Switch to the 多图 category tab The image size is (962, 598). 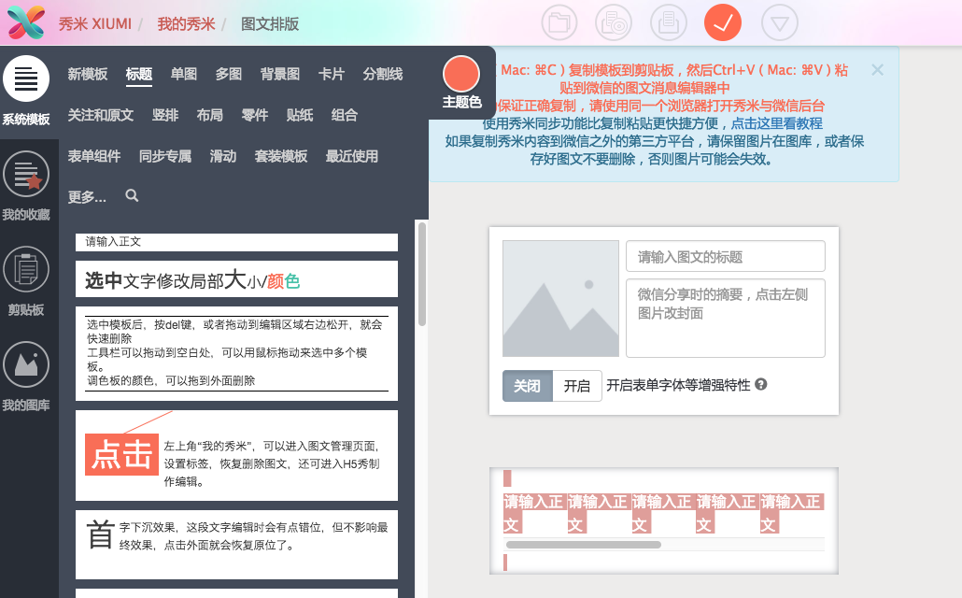[x=228, y=75]
